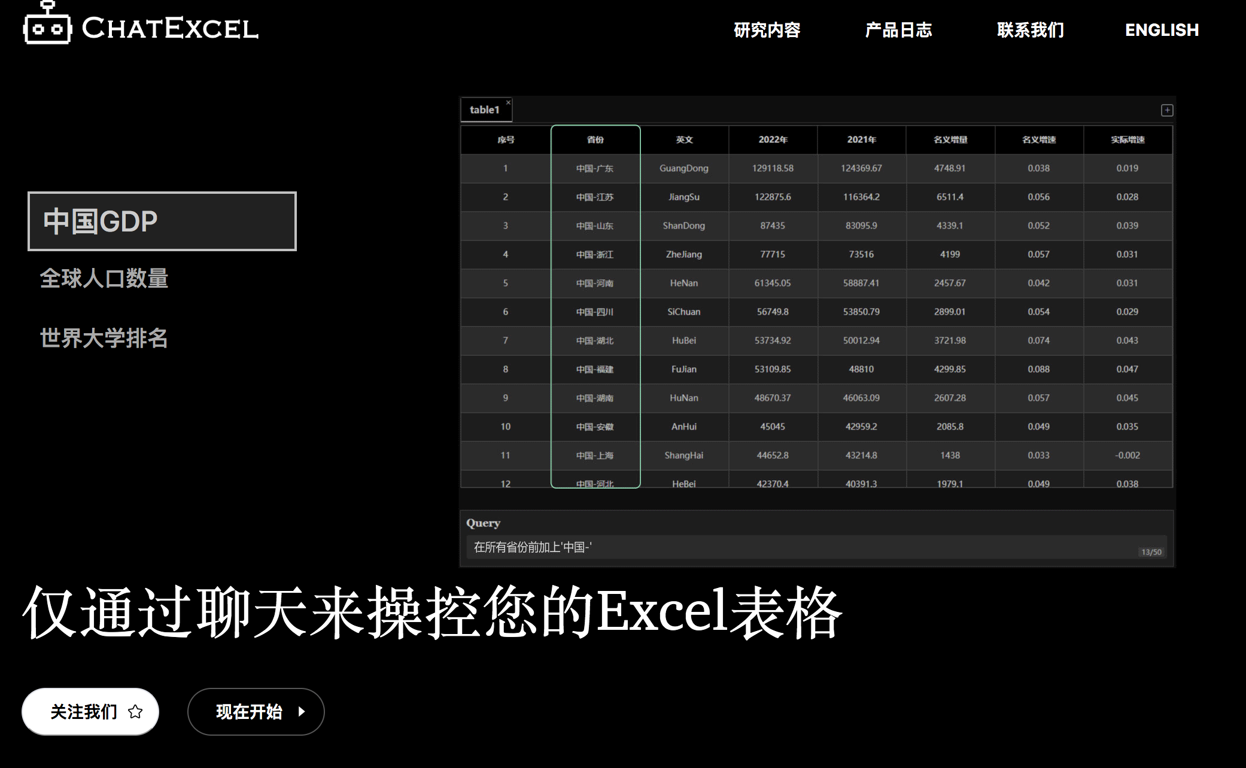Image resolution: width=1246 pixels, height=768 pixels.
Task: Click the Query label
Action: [483, 523]
